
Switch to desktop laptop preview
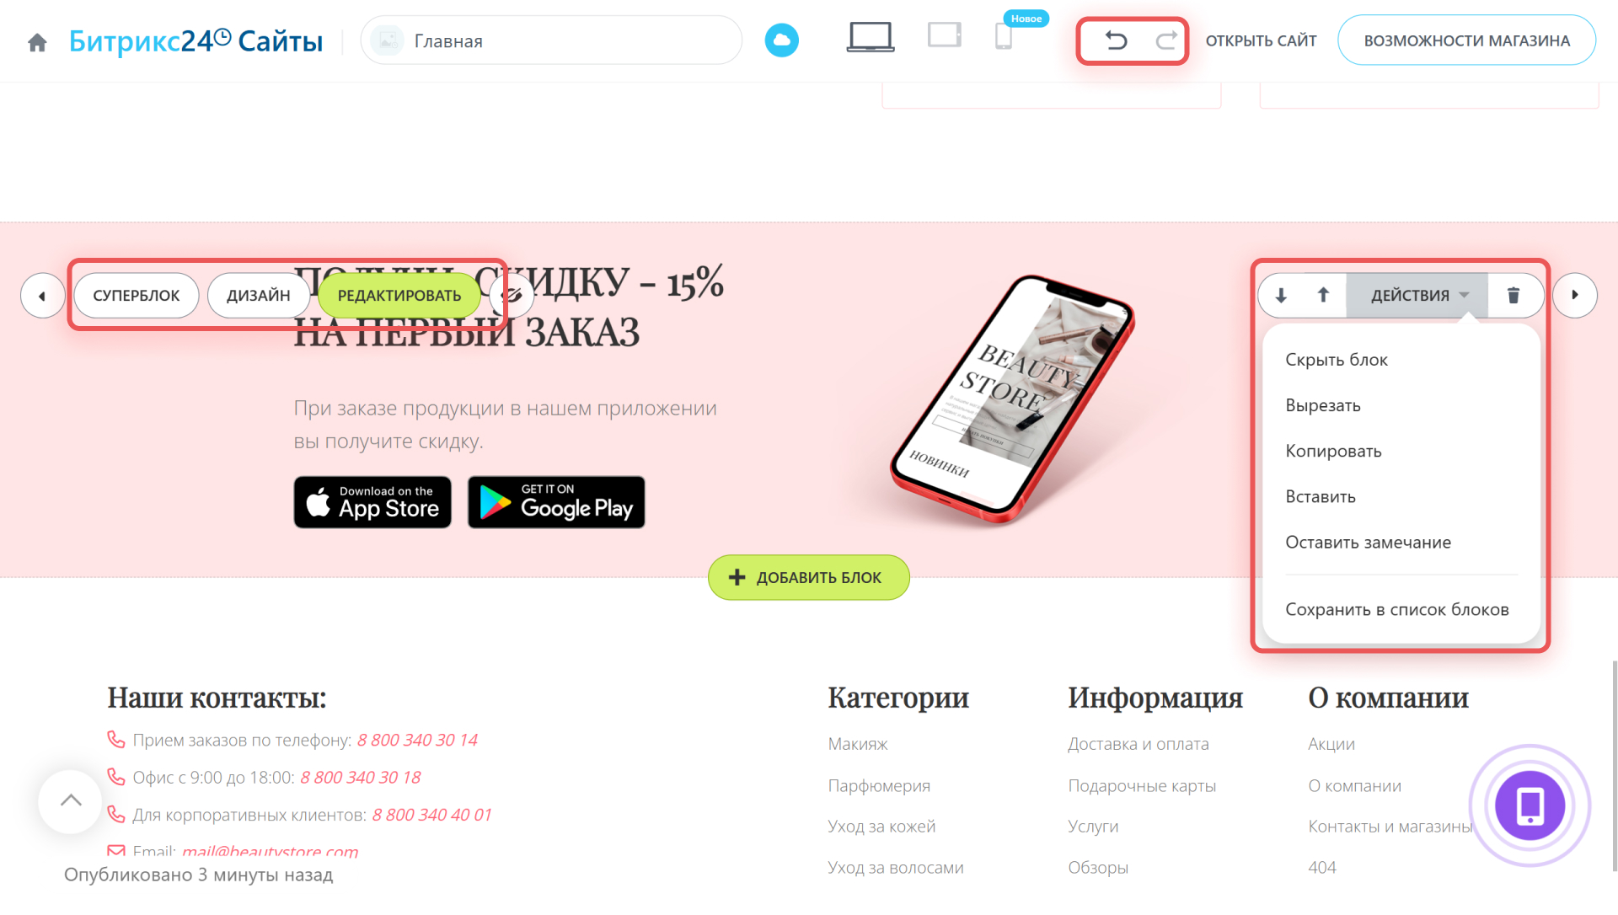coord(871,38)
